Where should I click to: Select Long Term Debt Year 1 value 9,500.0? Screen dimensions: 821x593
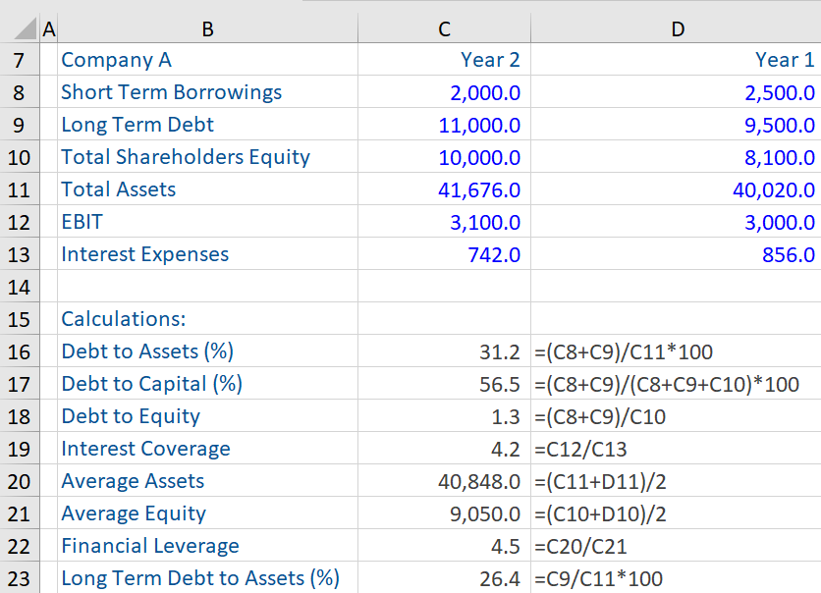point(780,125)
